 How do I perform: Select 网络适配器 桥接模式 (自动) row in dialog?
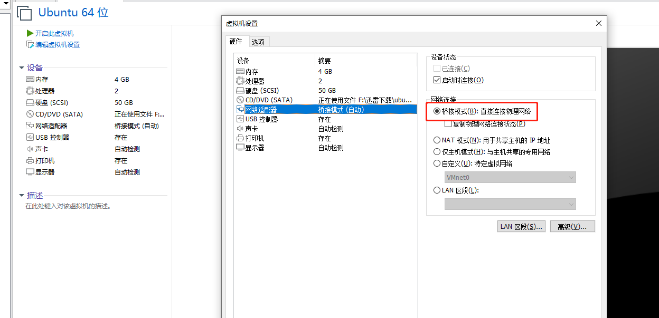326,109
